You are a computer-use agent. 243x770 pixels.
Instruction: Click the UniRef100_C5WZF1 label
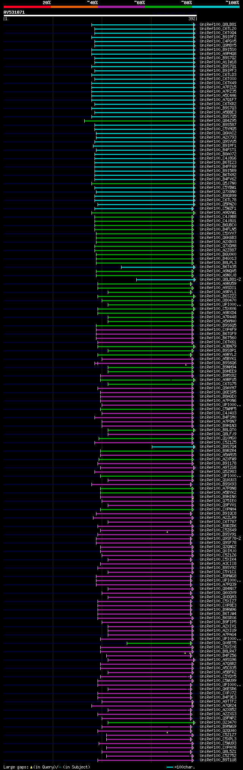[x=218, y=209]
